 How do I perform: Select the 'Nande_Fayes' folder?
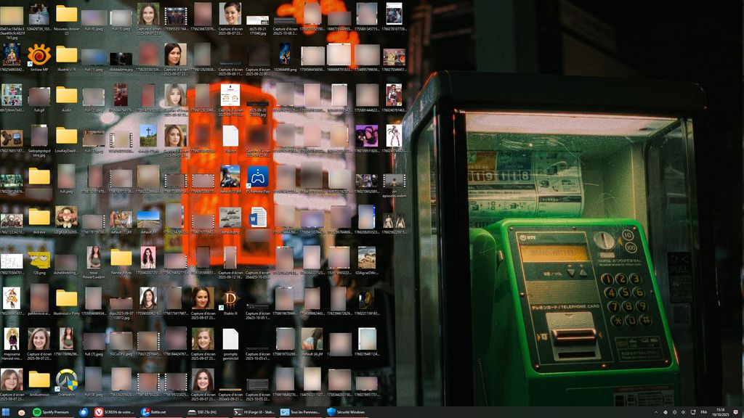pyautogui.click(x=121, y=261)
